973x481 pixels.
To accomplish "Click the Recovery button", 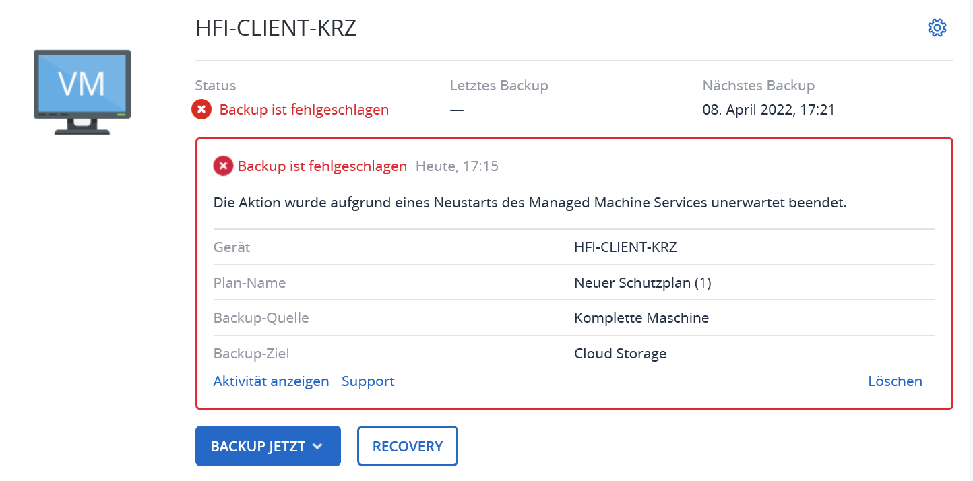I will [x=407, y=446].
